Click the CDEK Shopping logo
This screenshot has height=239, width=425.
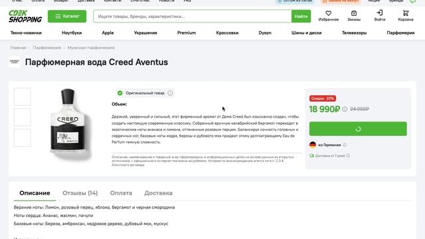click(x=25, y=16)
